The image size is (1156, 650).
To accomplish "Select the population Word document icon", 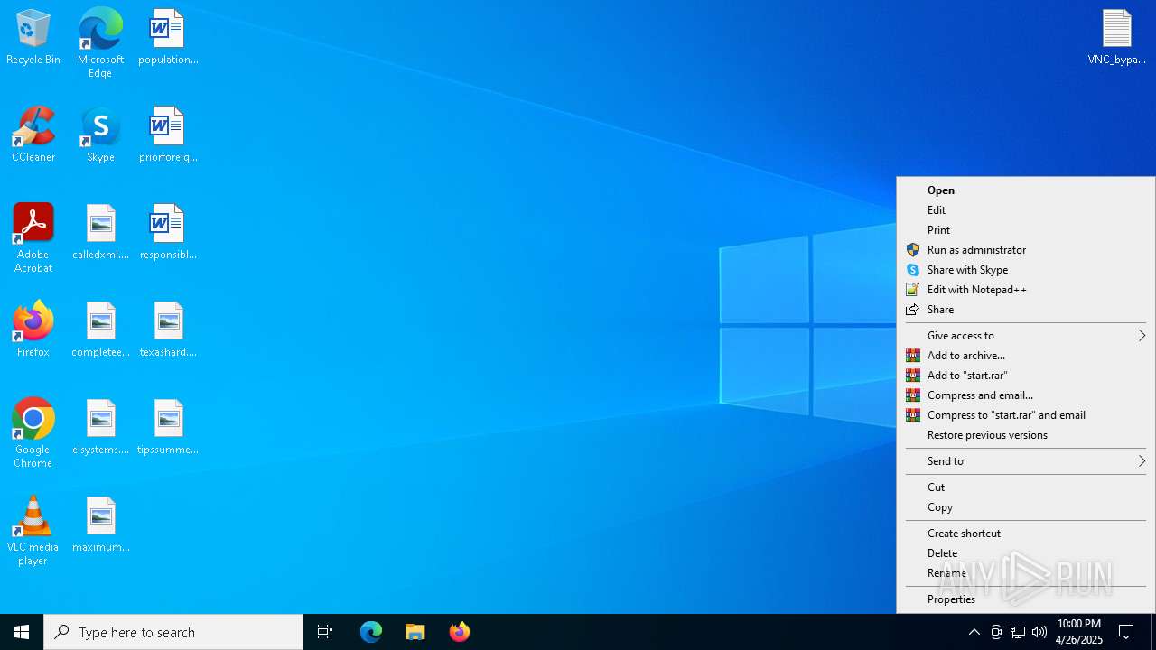I will [x=168, y=38].
